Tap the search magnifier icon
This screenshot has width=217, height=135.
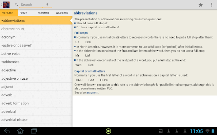pos(17,5)
